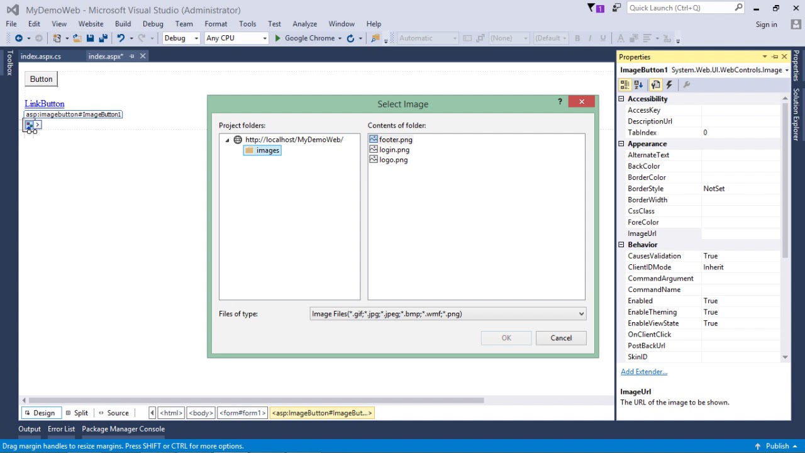This screenshot has width=805, height=453.
Task: Click the Save All toolbar icon
Action: click(103, 38)
